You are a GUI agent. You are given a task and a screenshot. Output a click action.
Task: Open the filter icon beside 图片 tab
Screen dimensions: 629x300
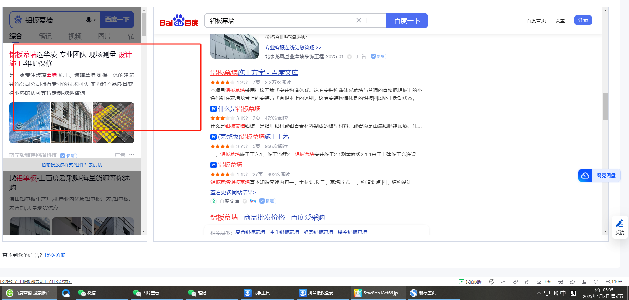click(131, 37)
